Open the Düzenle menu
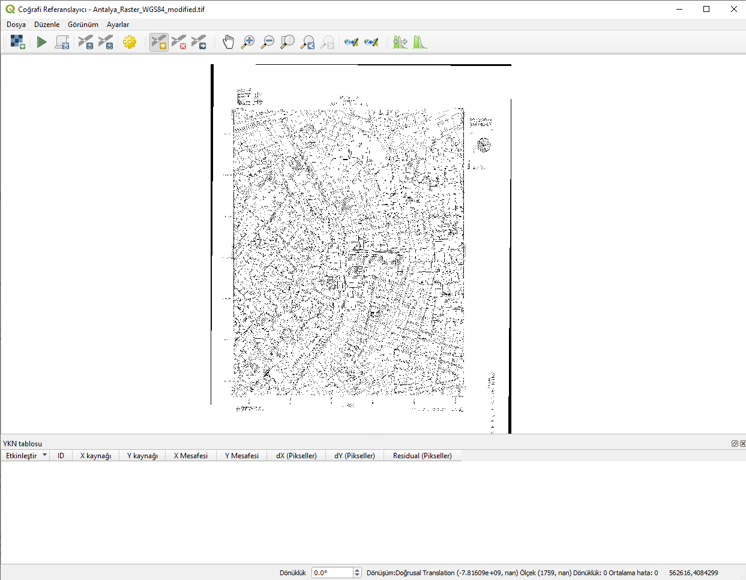This screenshot has height=580, width=746. tap(47, 25)
